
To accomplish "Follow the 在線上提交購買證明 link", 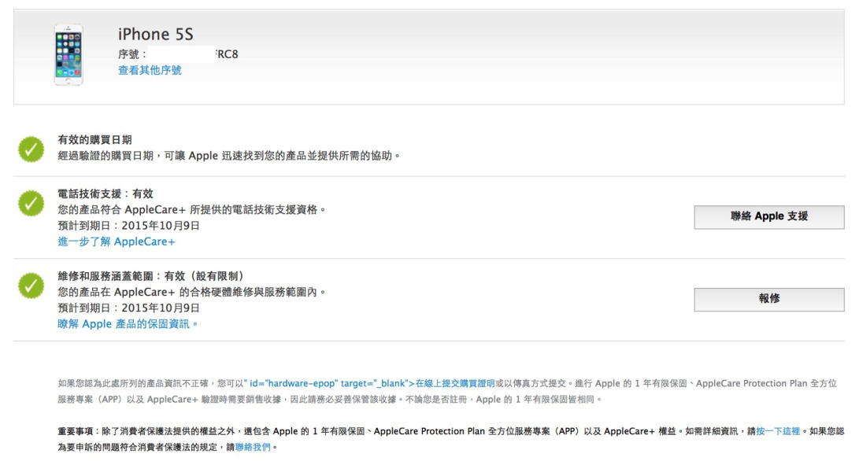I will pos(455,383).
